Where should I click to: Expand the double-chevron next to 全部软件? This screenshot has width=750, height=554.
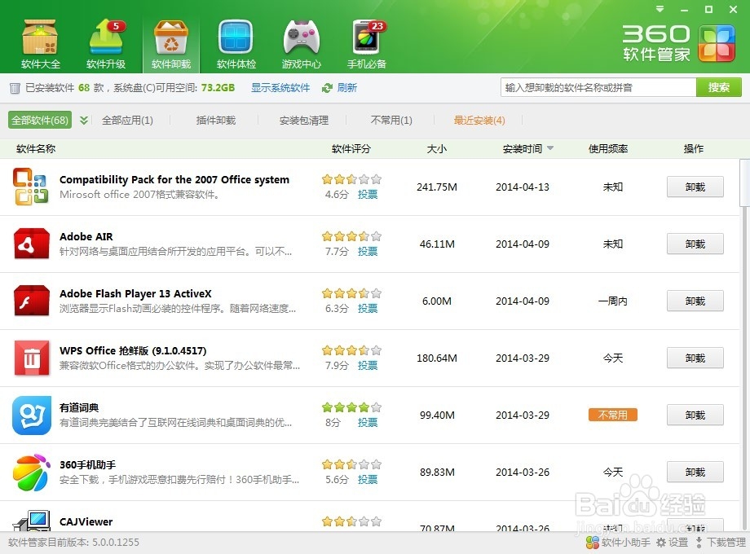(84, 120)
